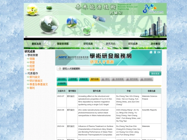Click arrow icon beside 現職
The width and height of the screenshot is (187, 140).
(x=28, y=59)
